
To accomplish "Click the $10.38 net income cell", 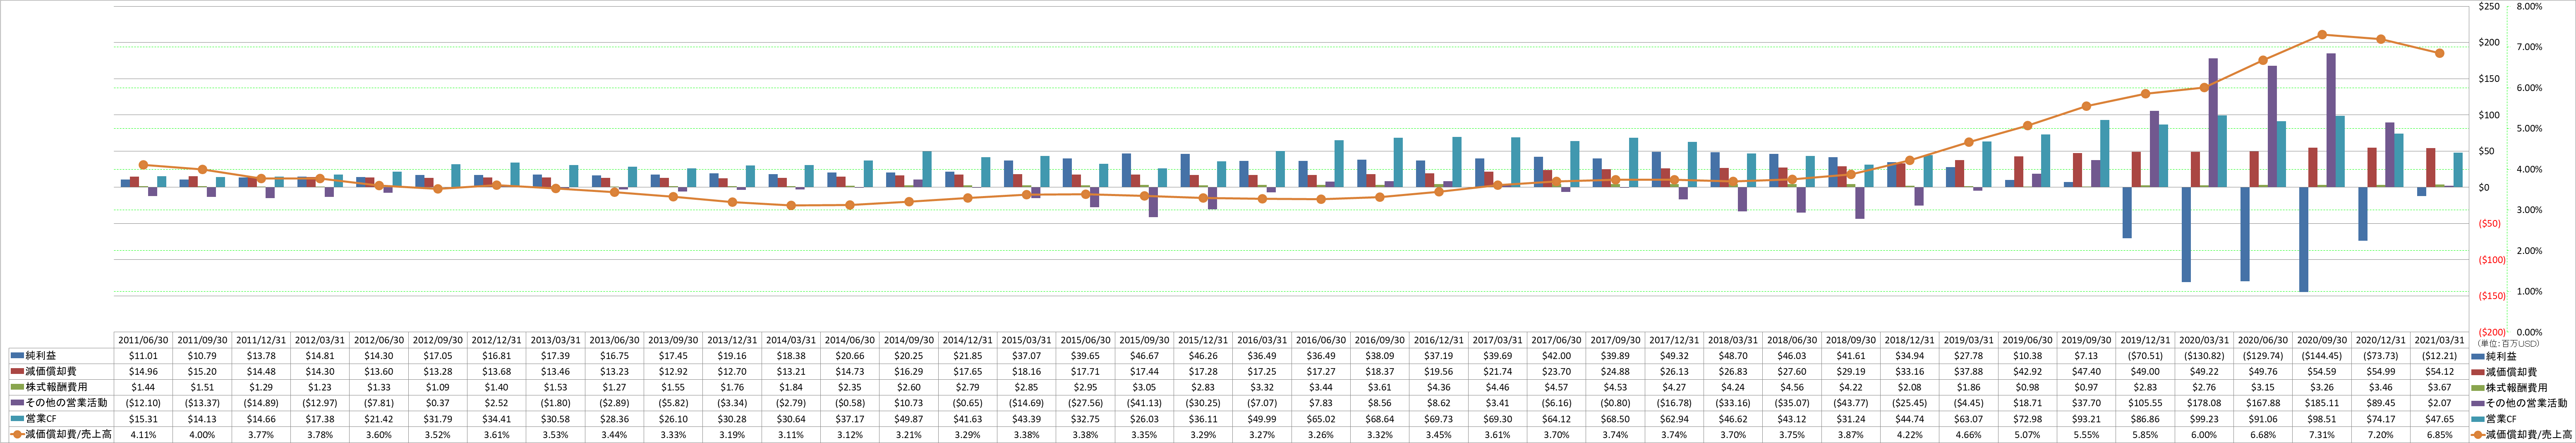I will [x=2027, y=356].
